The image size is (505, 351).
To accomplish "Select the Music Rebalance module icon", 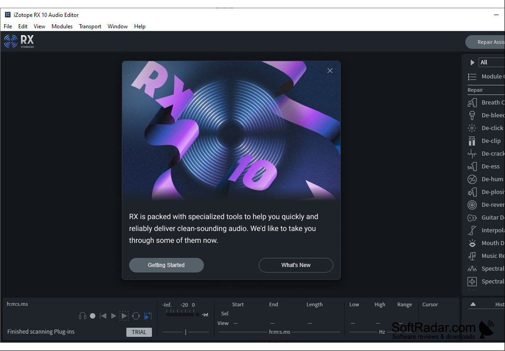I will [472, 256].
